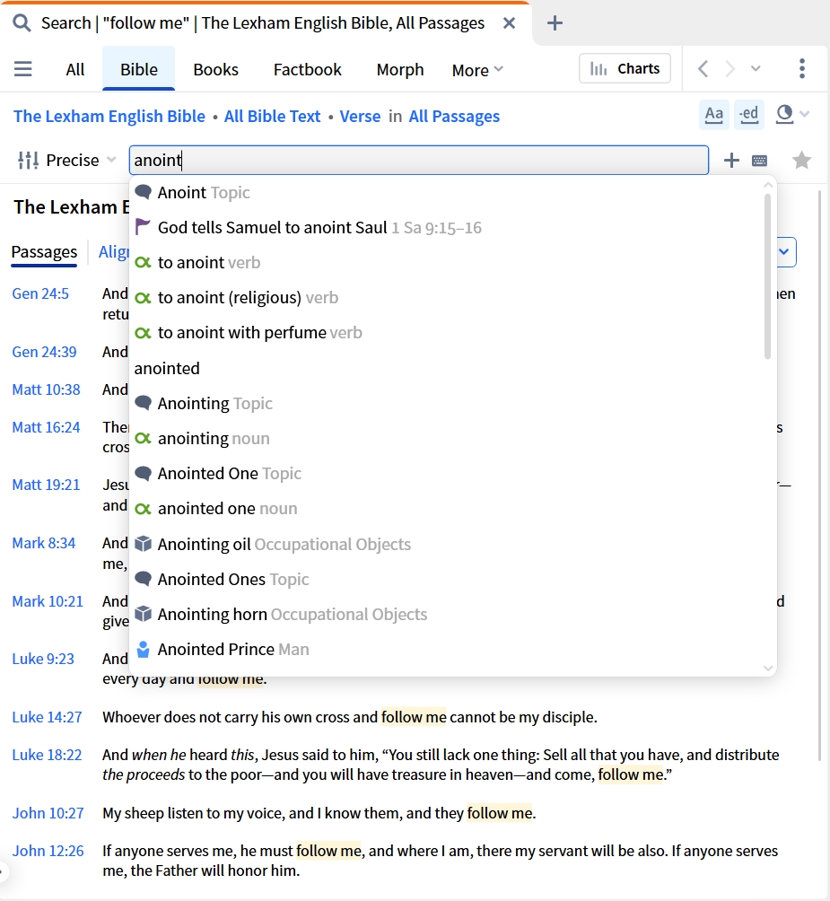The width and height of the screenshot is (830, 901).
Task: Choose the Anoint Topic suggestion
Action: (448, 193)
